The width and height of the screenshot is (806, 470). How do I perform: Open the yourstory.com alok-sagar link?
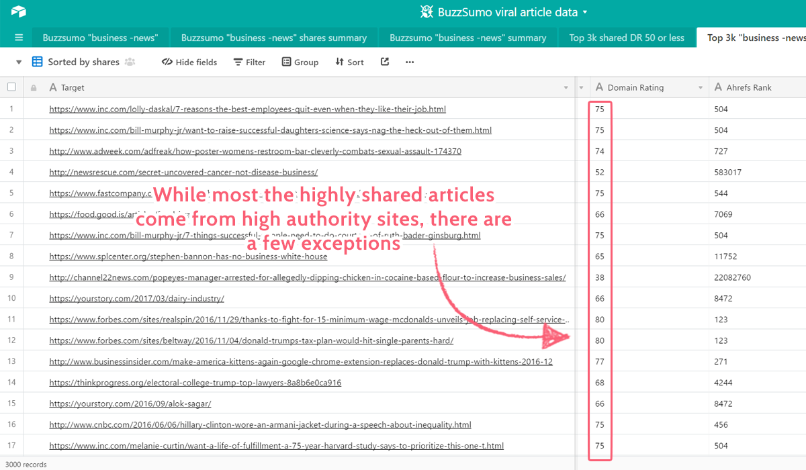[130, 404]
